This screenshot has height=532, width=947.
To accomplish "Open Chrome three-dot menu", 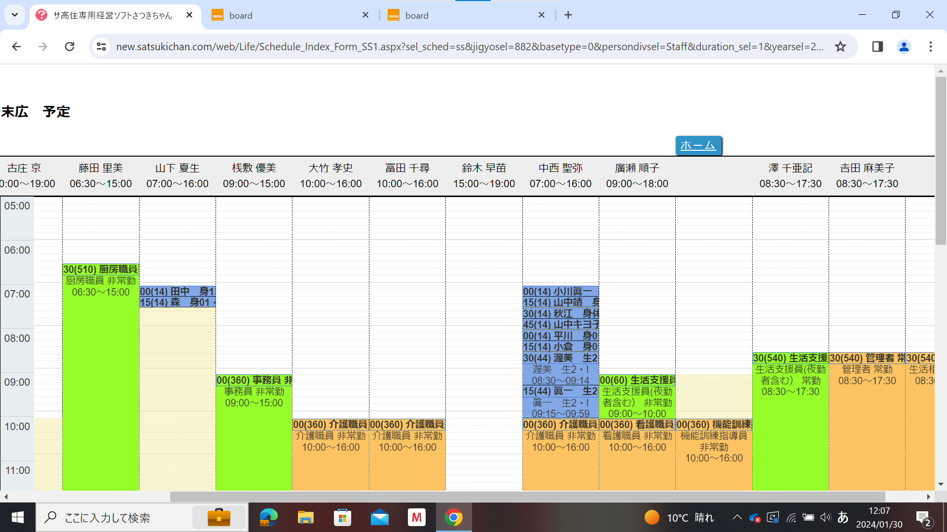I will coord(930,46).
